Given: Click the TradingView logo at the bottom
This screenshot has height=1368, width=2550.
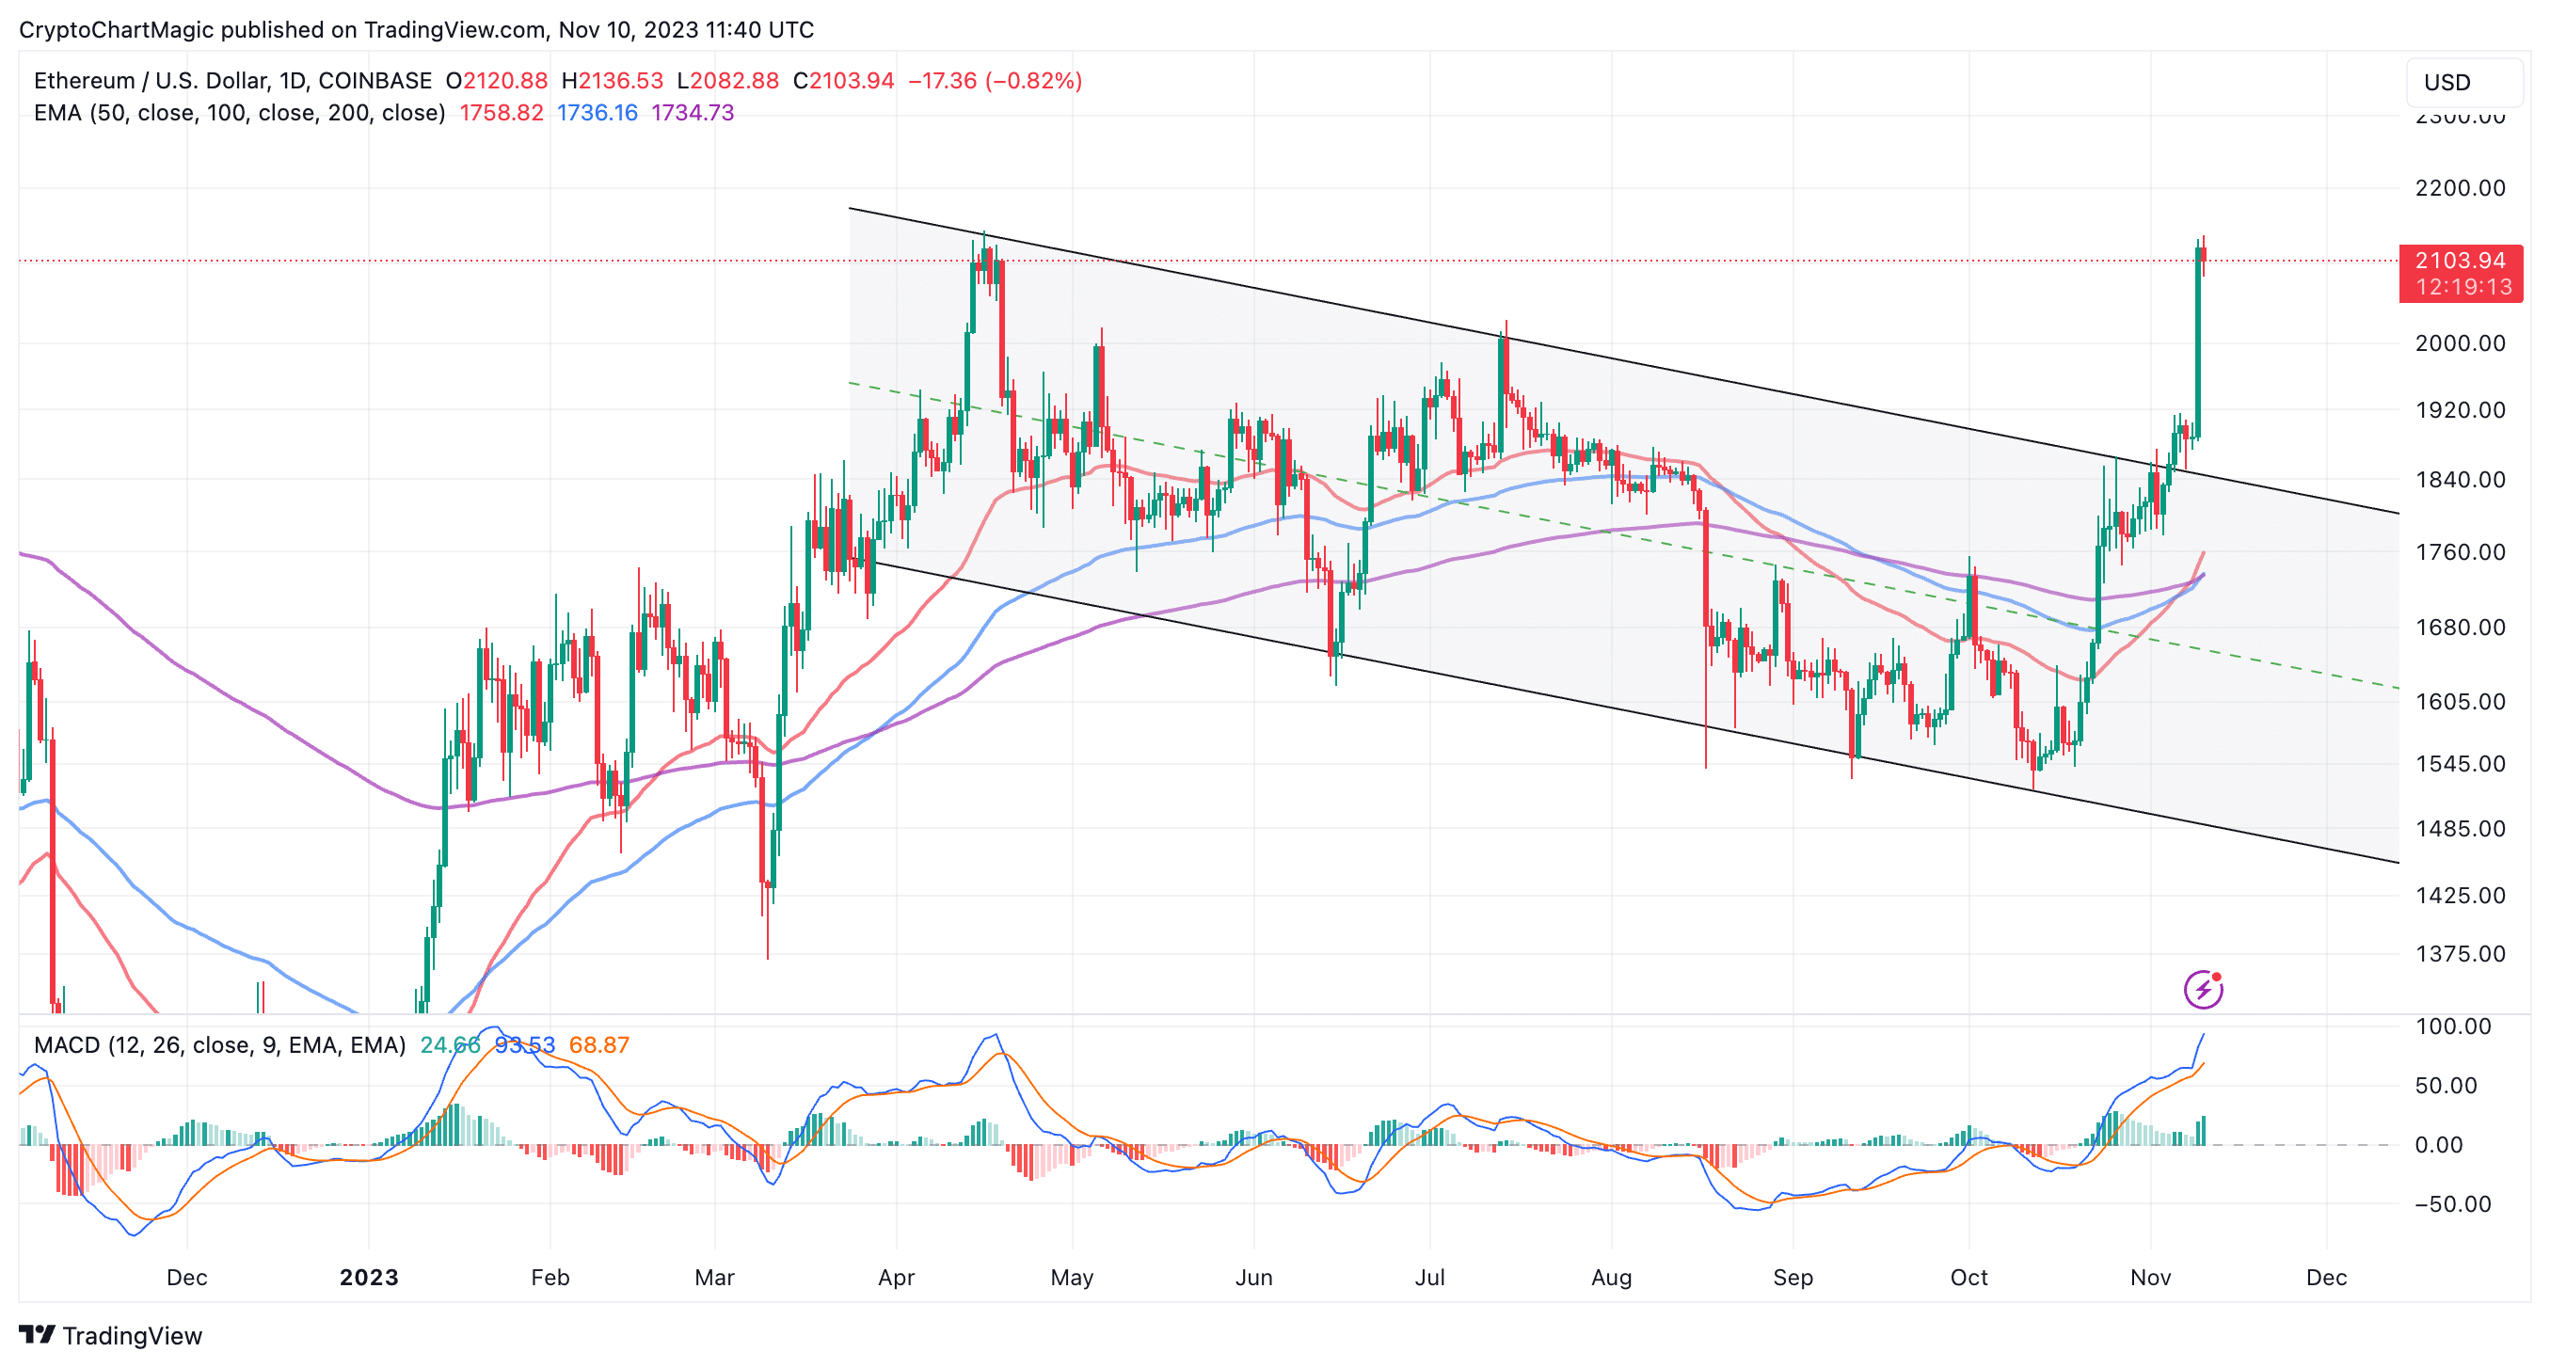Looking at the screenshot, I should pyautogui.click(x=110, y=1335).
